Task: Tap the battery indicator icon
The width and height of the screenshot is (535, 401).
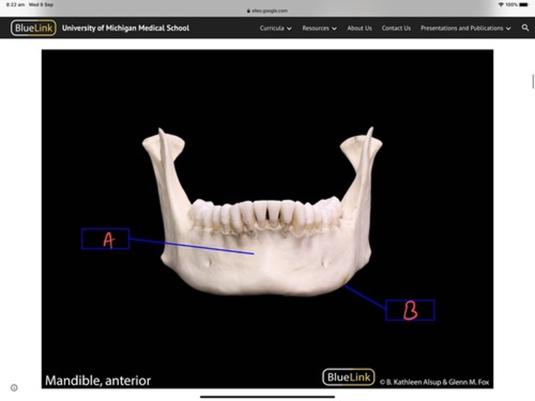Action: point(524,4)
